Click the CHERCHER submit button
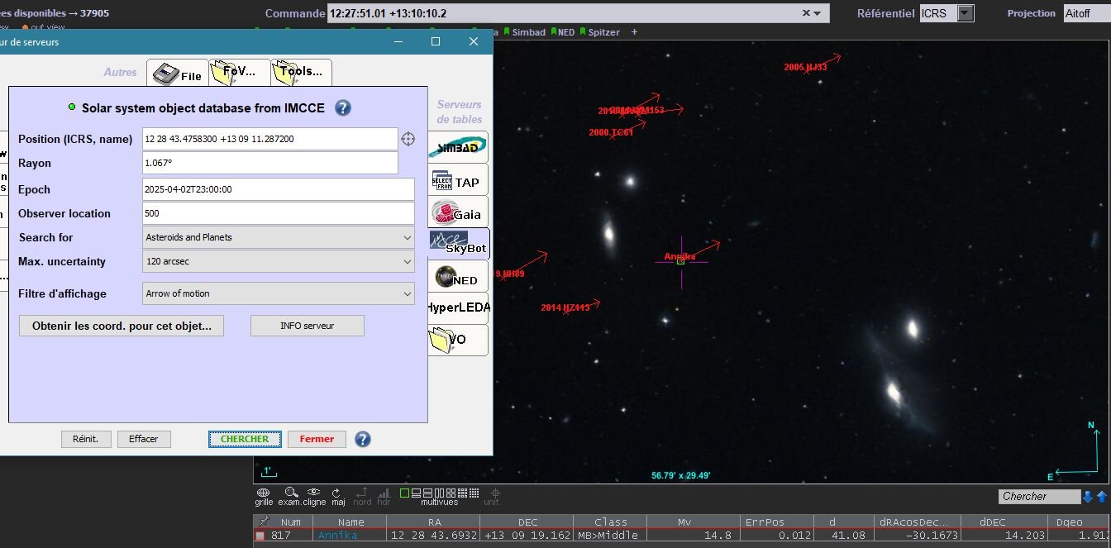The width and height of the screenshot is (1111, 548). (x=245, y=439)
